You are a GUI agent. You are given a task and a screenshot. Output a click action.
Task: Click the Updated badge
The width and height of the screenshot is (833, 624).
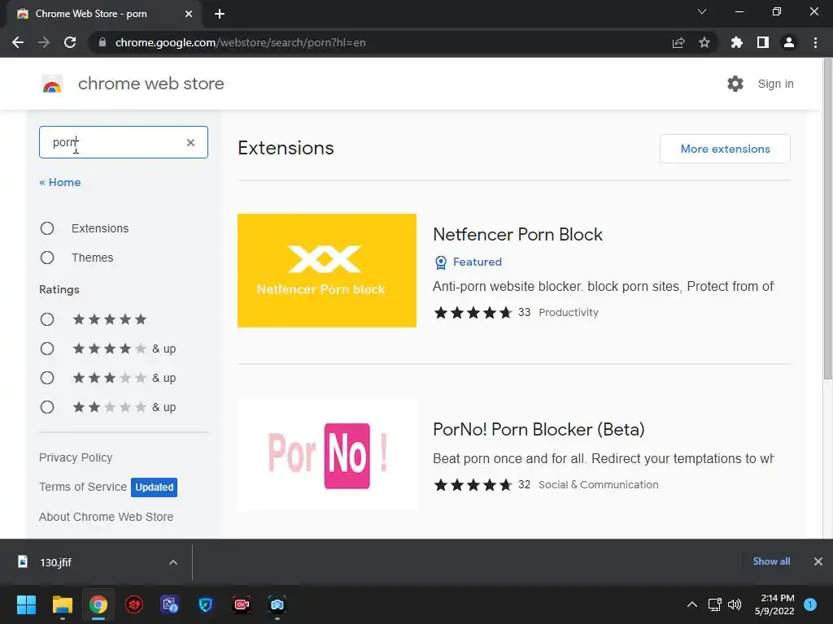(x=154, y=487)
